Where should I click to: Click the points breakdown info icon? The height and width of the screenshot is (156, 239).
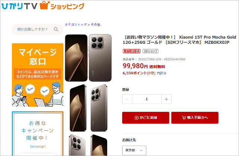click(x=165, y=74)
